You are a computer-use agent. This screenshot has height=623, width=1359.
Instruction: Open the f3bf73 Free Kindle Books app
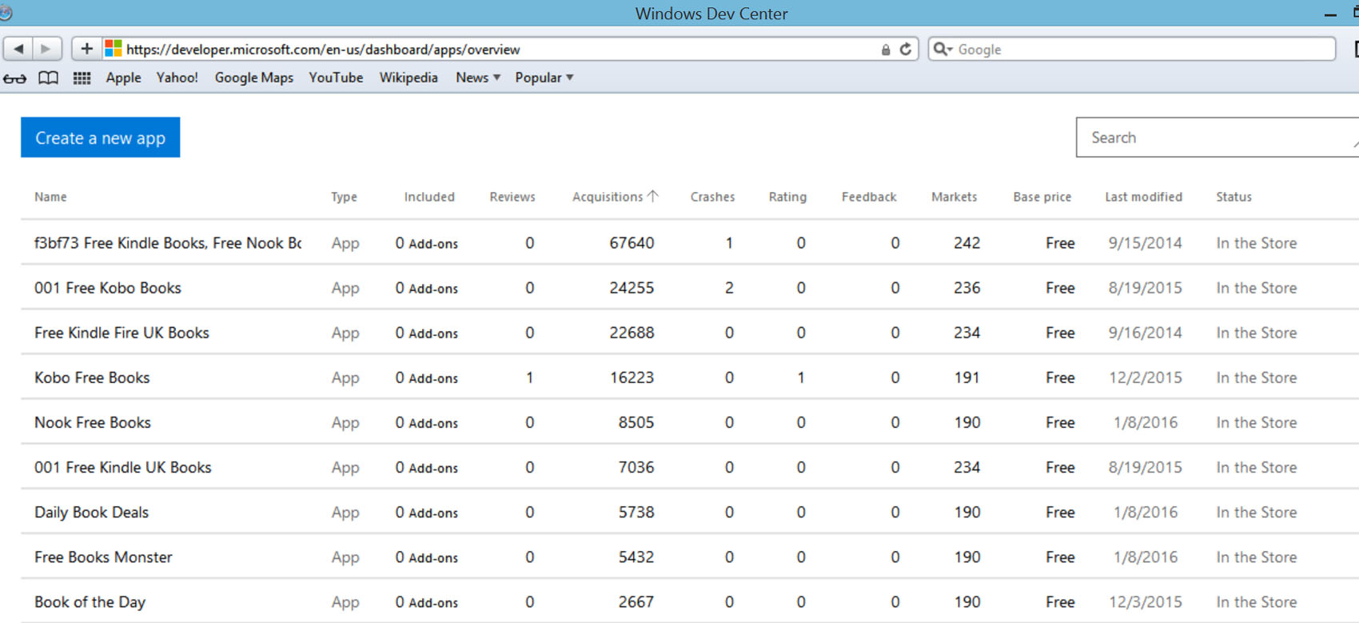[168, 243]
